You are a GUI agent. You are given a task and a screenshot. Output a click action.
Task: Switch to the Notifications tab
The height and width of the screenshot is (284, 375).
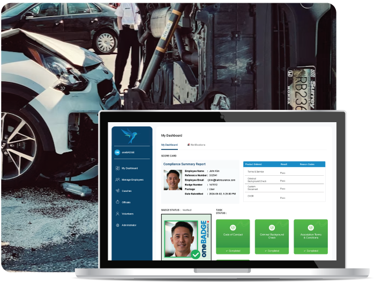pos(197,145)
